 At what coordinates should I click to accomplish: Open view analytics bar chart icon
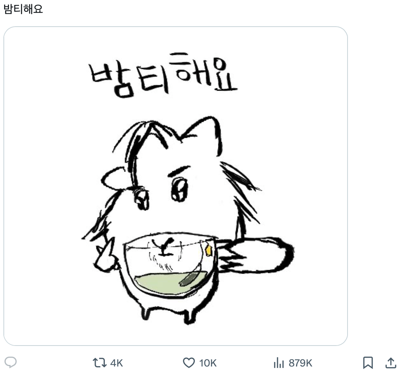pyautogui.click(x=279, y=363)
